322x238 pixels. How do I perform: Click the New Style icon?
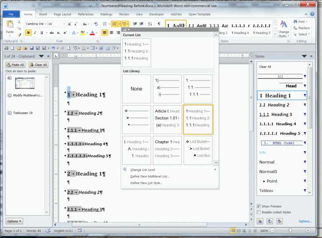(x=260, y=221)
